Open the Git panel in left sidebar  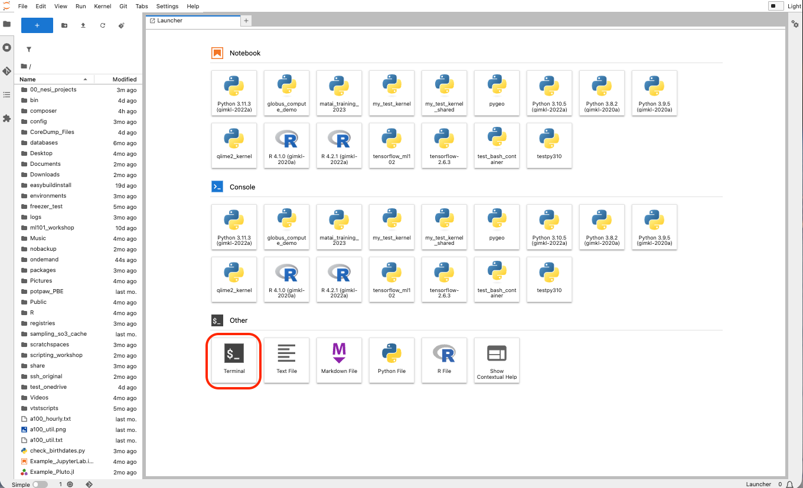click(x=7, y=71)
